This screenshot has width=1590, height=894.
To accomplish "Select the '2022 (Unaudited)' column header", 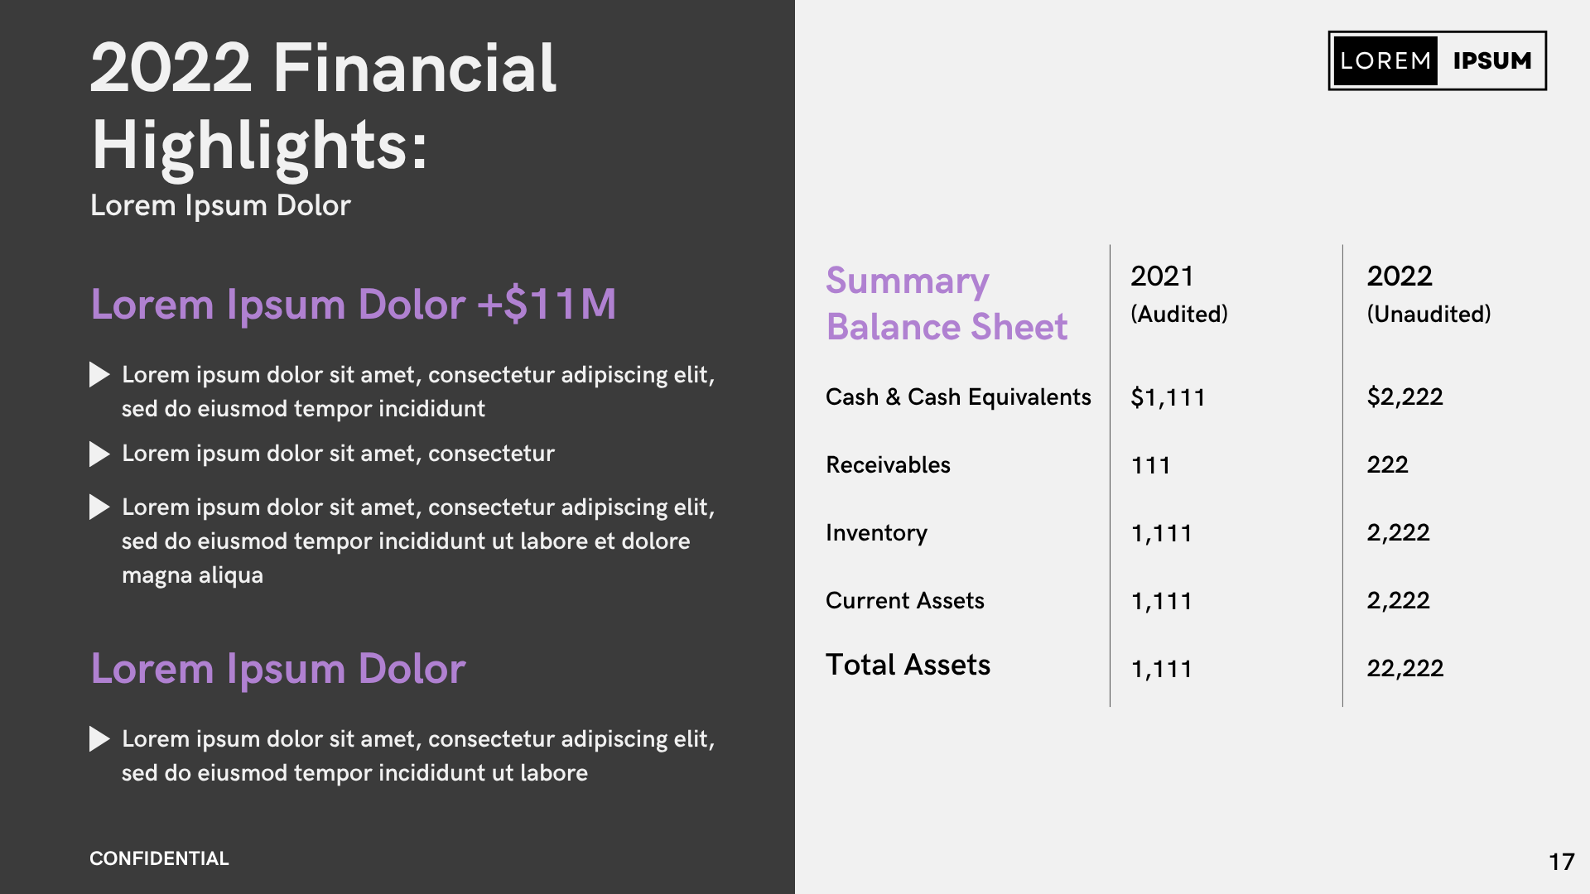I will [1429, 294].
